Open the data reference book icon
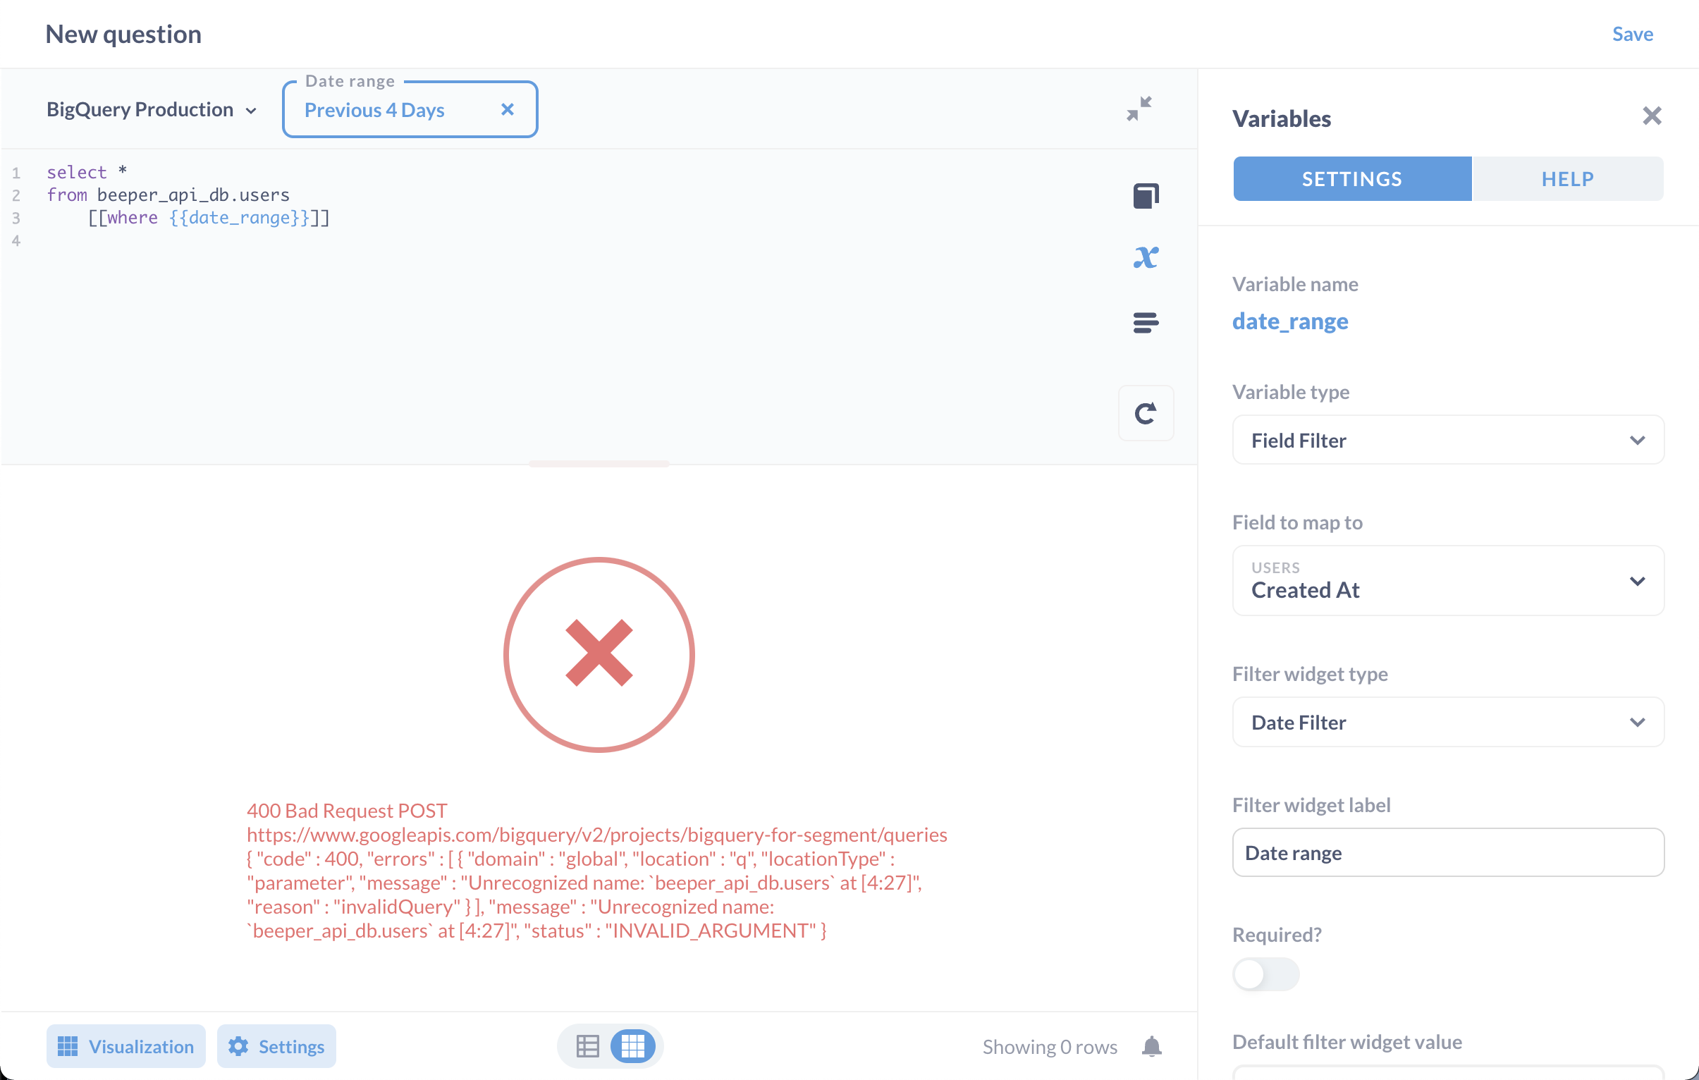This screenshot has width=1699, height=1080. [1145, 195]
